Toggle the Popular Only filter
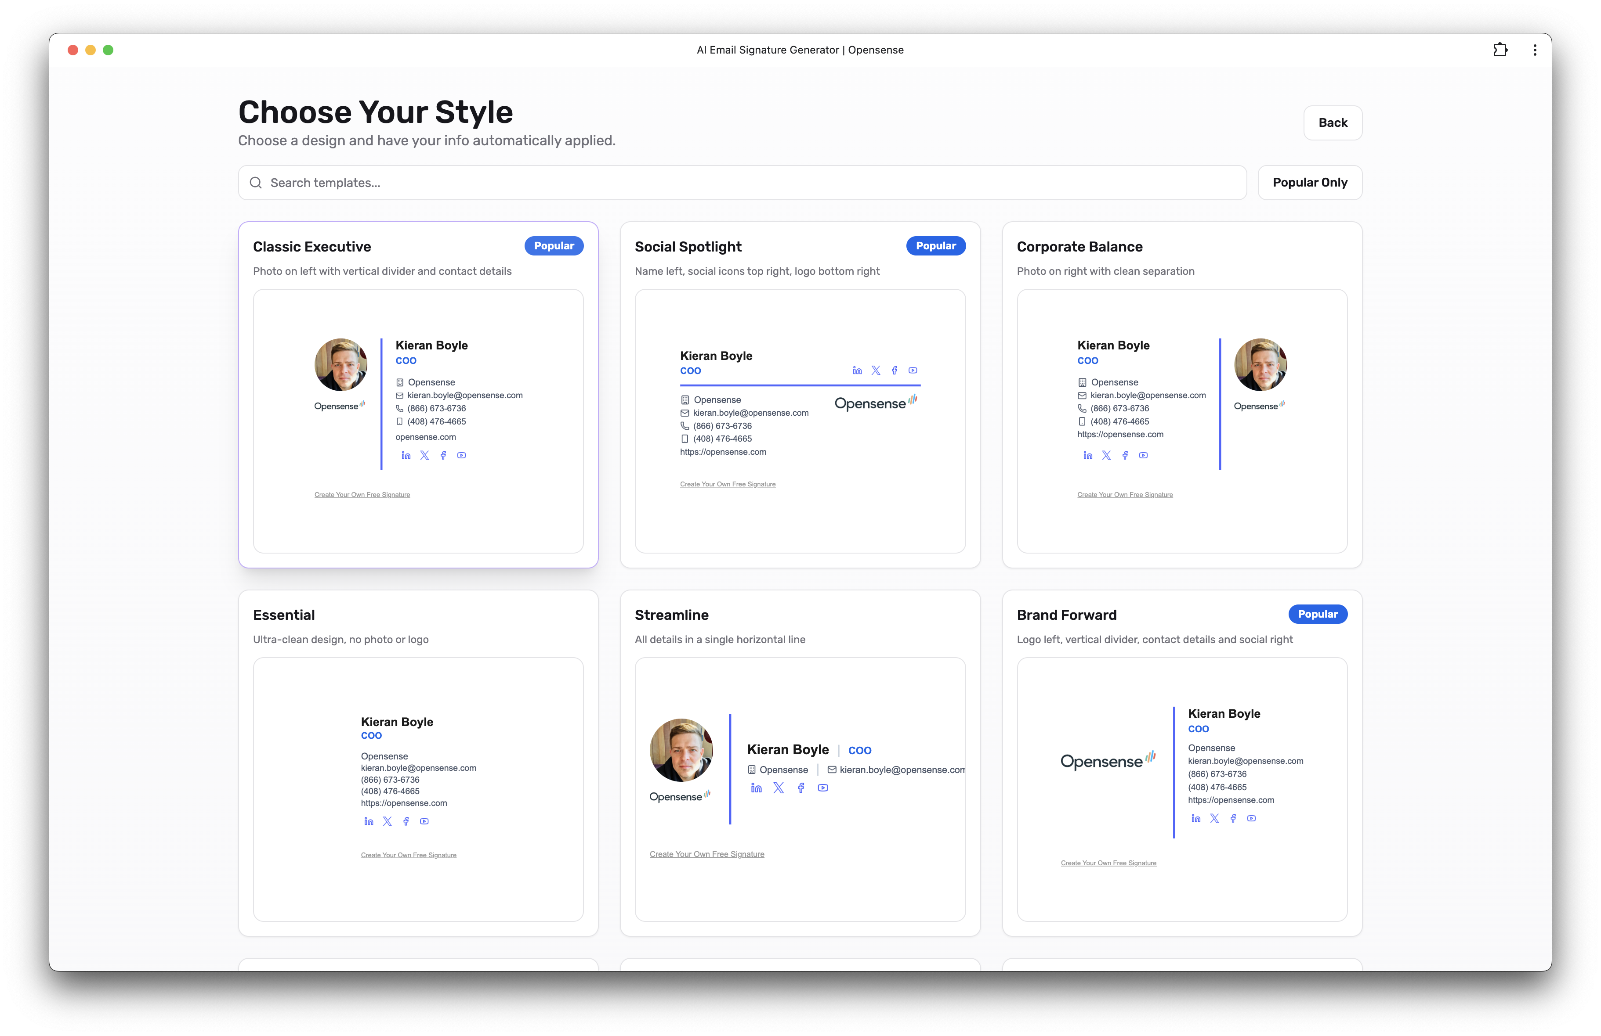Screen dimensions: 1601x1036 [x=1309, y=182]
